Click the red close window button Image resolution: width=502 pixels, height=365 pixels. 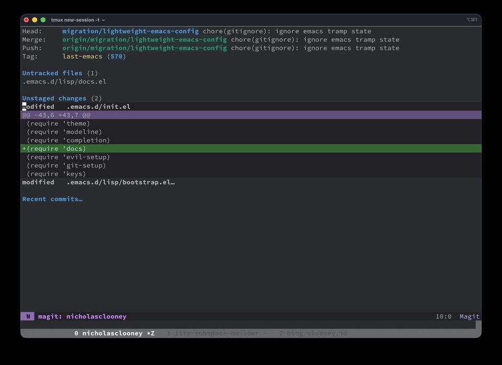point(26,20)
